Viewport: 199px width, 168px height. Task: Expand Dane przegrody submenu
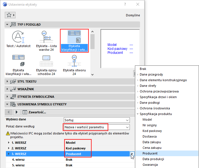[151, 74]
